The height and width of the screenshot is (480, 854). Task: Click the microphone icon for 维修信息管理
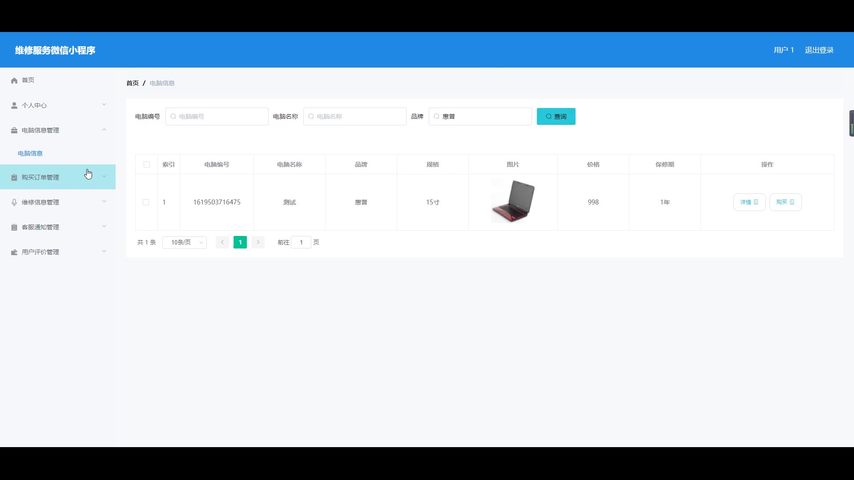(x=14, y=202)
